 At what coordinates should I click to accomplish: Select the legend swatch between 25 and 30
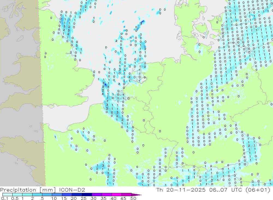pos(87,195)
